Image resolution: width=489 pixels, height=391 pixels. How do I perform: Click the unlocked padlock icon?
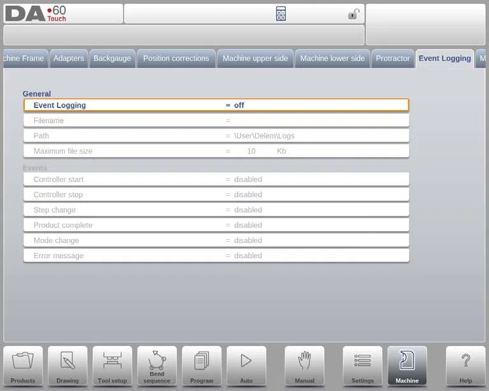pyautogui.click(x=353, y=14)
